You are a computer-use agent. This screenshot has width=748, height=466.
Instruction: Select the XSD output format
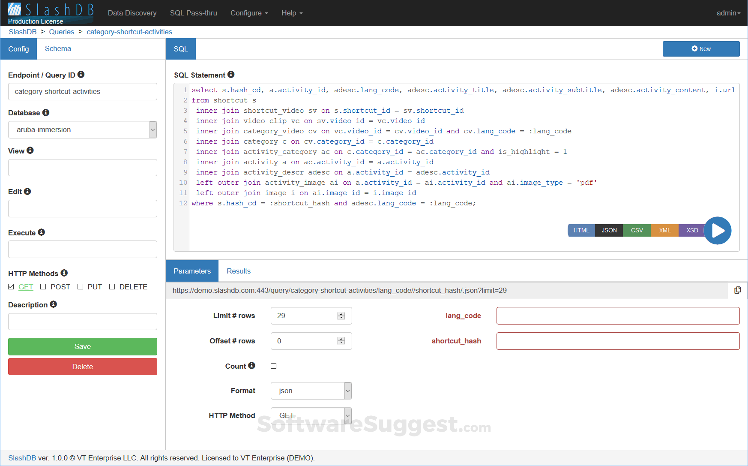pos(691,230)
